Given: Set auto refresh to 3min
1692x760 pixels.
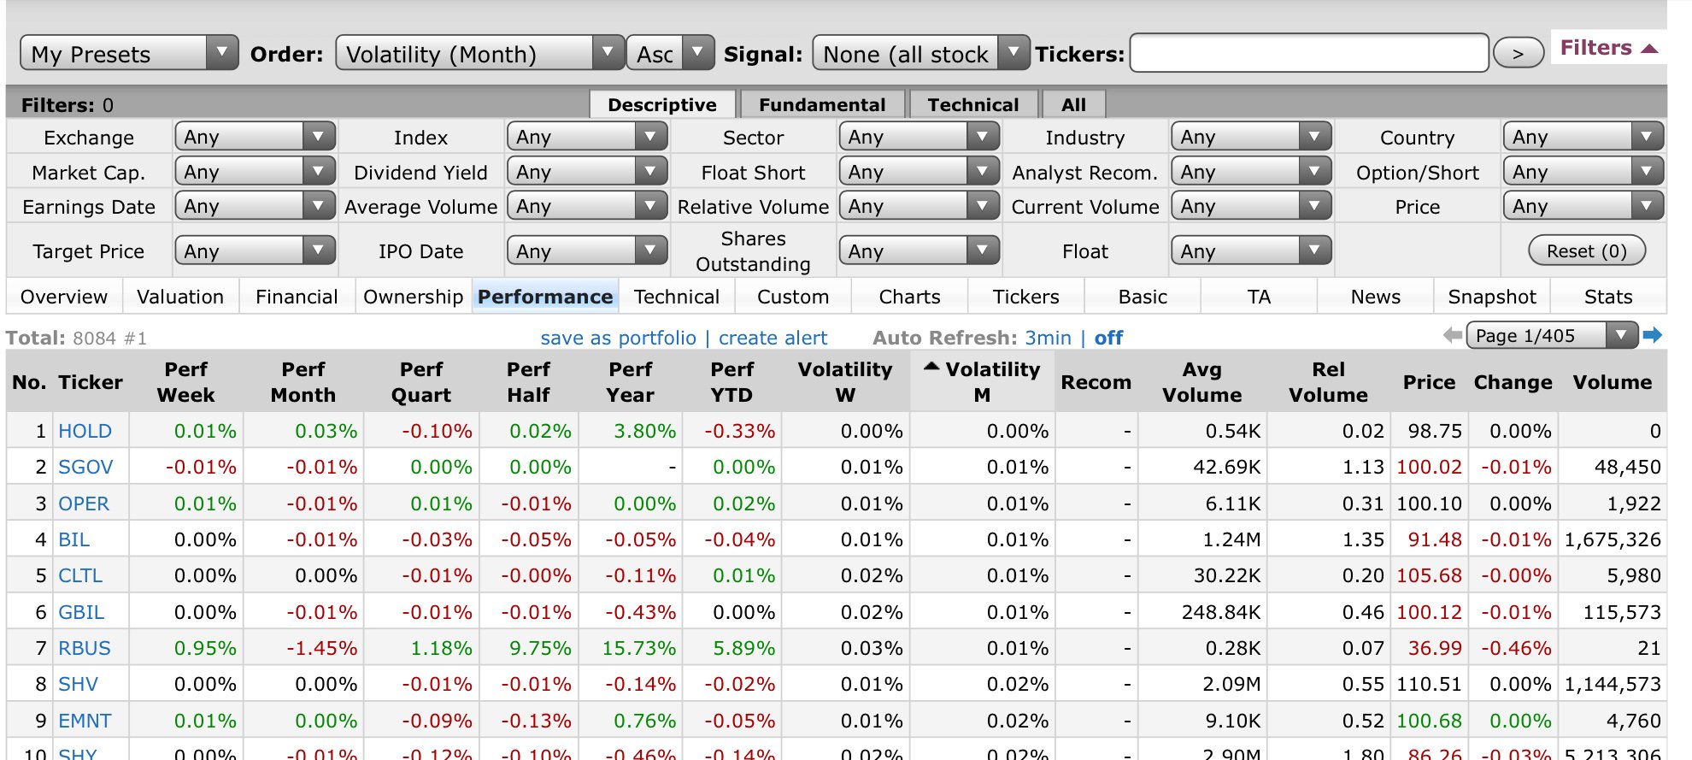Looking at the screenshot, I should (x=1048, y=338).
